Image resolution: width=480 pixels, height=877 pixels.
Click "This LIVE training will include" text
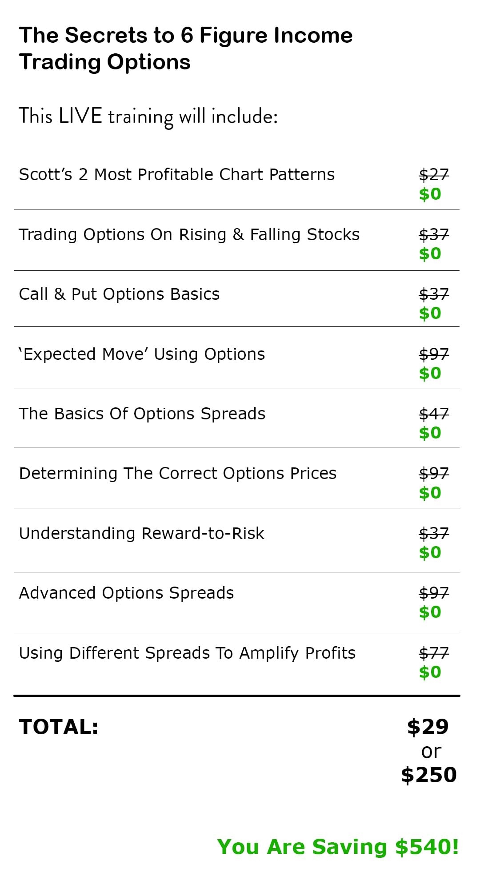tap(148, 117)
